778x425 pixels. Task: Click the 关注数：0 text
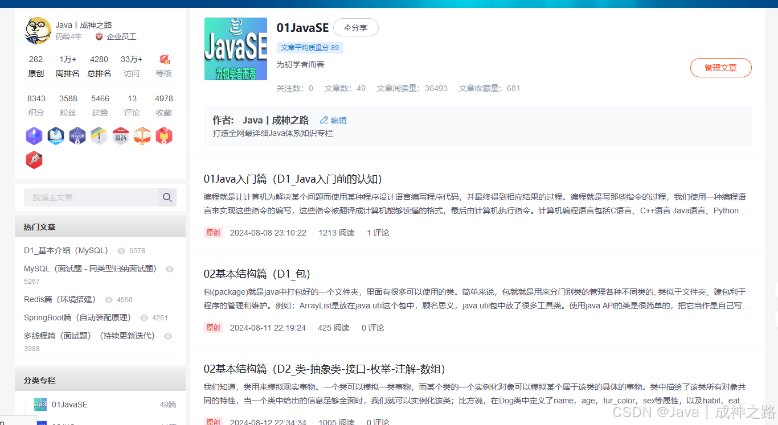coord(294,88)
